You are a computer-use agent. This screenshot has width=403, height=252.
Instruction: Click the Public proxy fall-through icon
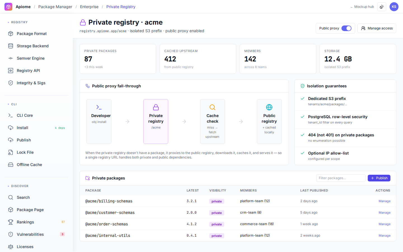click(88, 86)
